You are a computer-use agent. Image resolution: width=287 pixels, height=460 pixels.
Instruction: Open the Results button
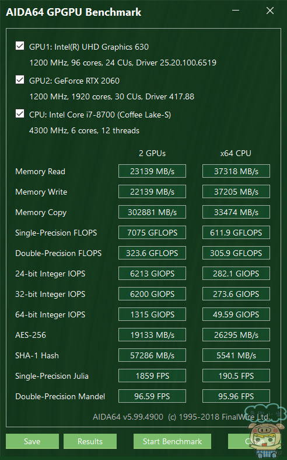(x=90, y=441)
